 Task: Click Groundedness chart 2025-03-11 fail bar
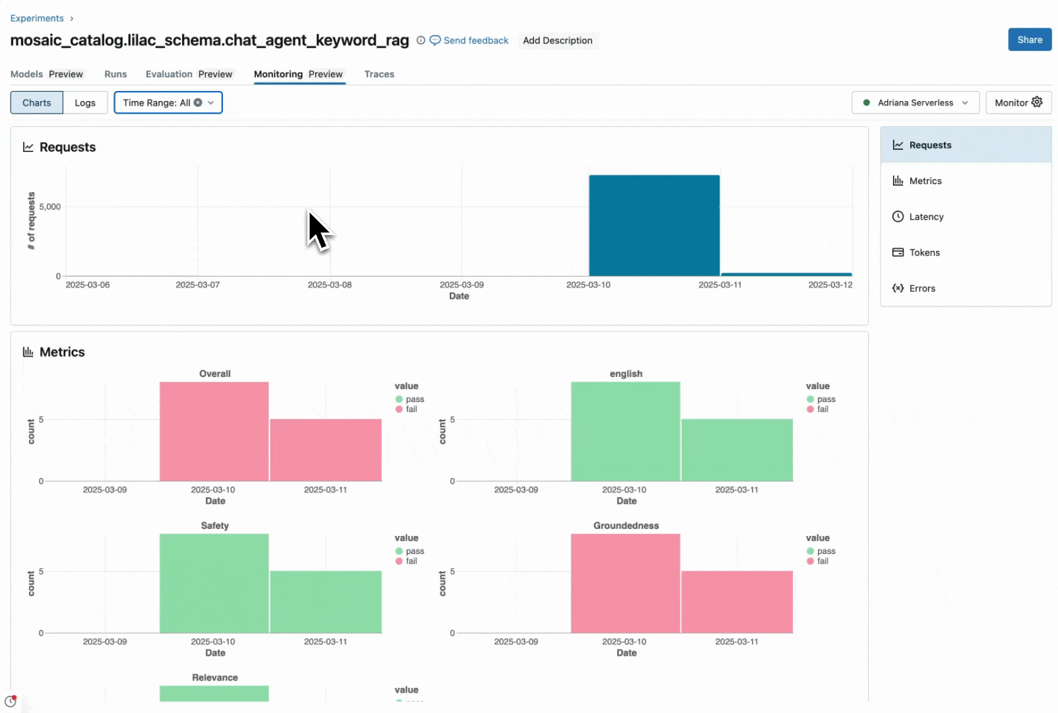tap(737, 602)
